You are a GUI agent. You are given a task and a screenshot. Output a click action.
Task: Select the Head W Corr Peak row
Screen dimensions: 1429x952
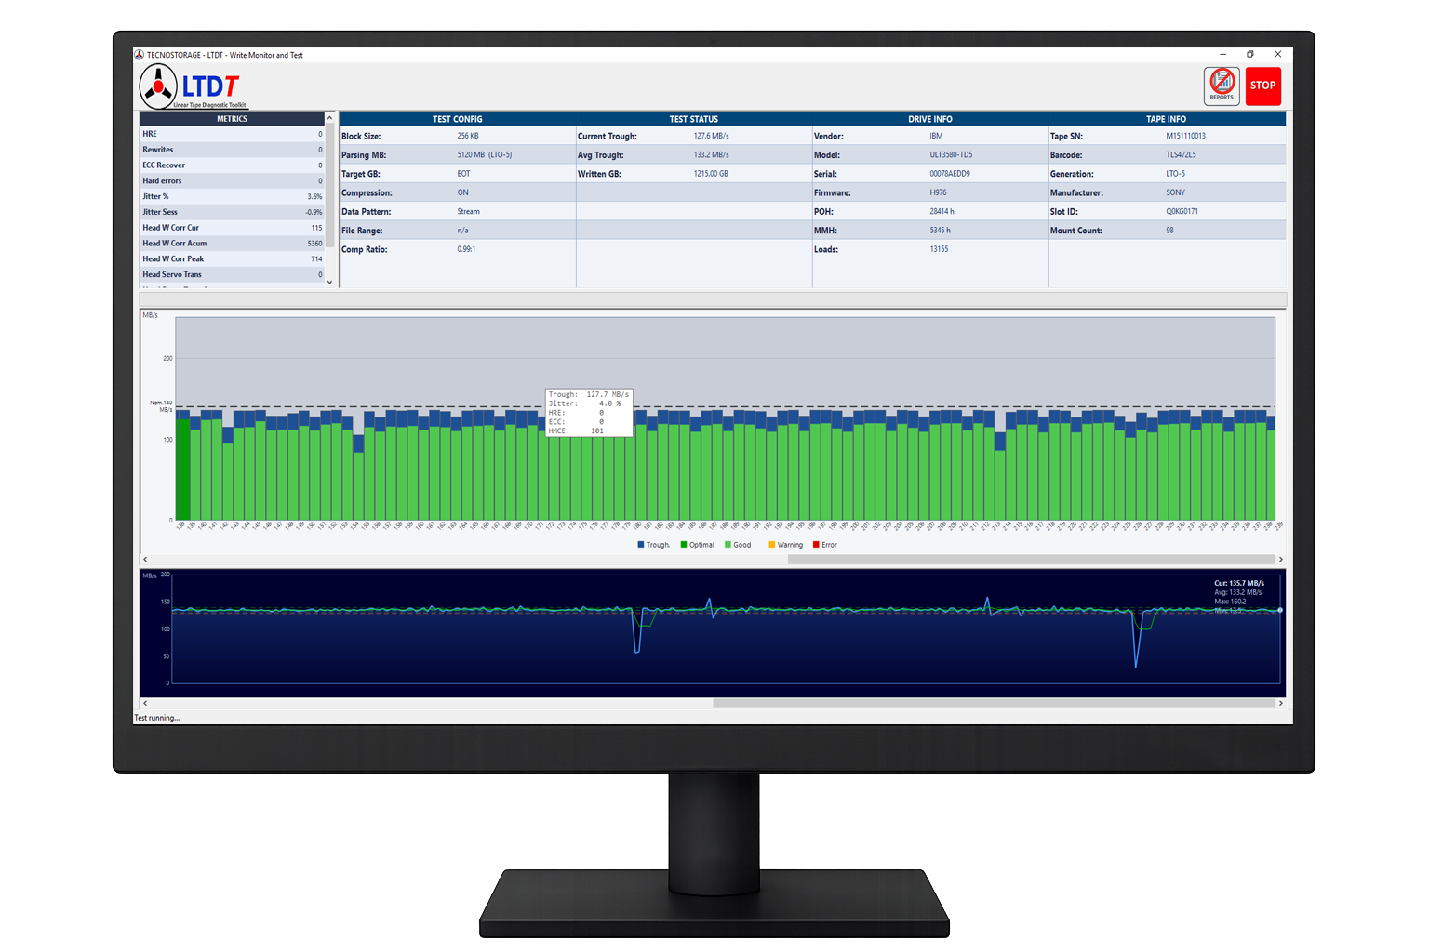pos(232,259)
